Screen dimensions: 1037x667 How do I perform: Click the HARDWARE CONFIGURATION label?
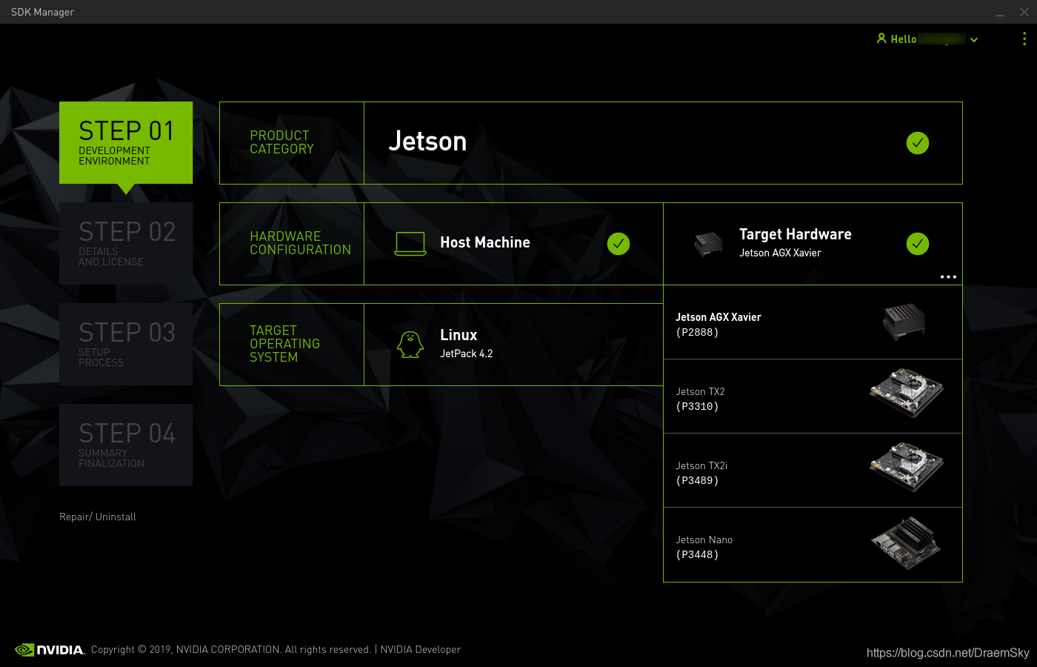(x=300, y=243)
